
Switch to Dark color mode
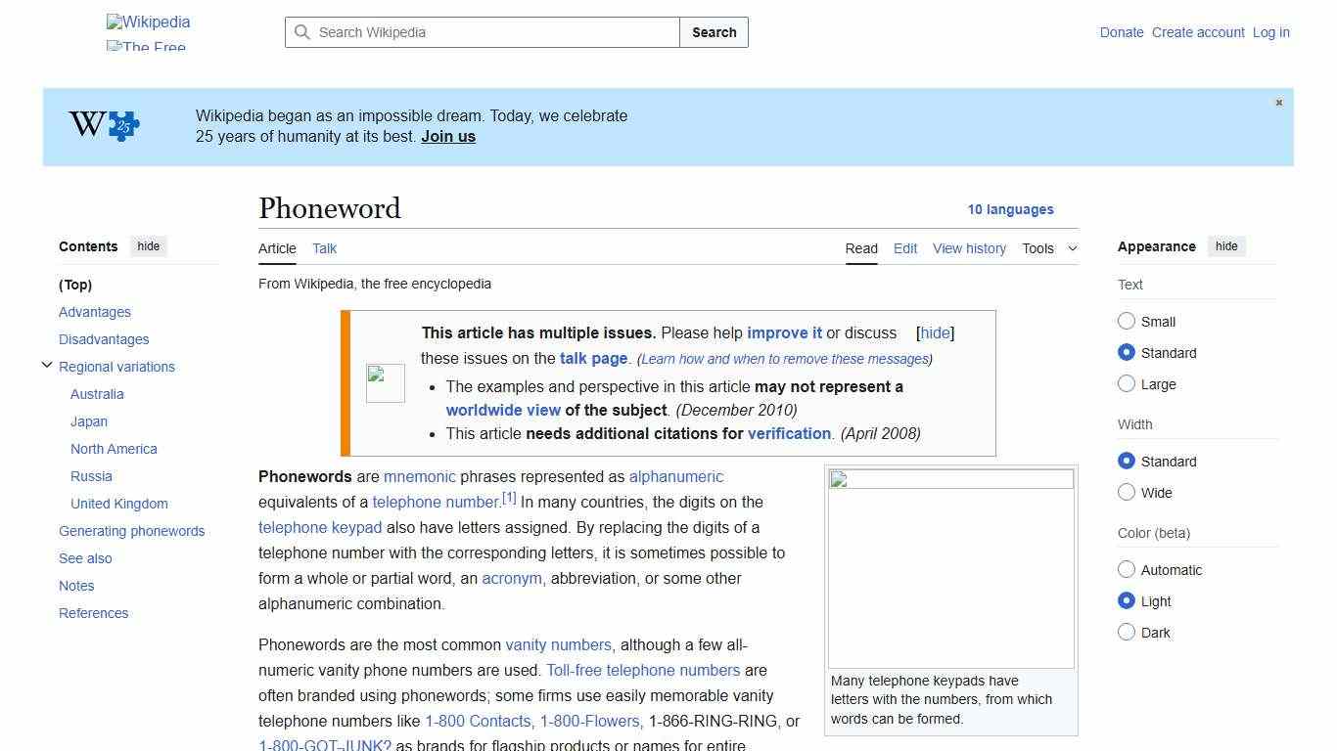point(1127,633)
